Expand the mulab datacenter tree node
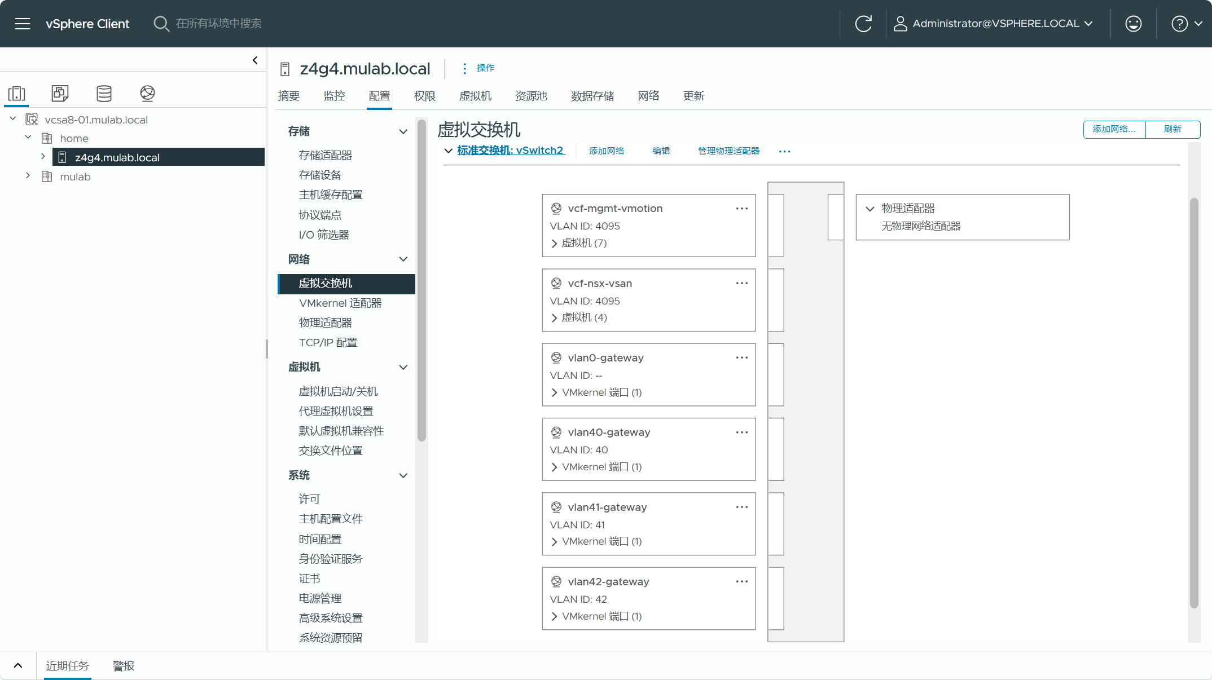The width and height of the screenshot is (1212, 680). pyautogui.click(x=28, y=176)
